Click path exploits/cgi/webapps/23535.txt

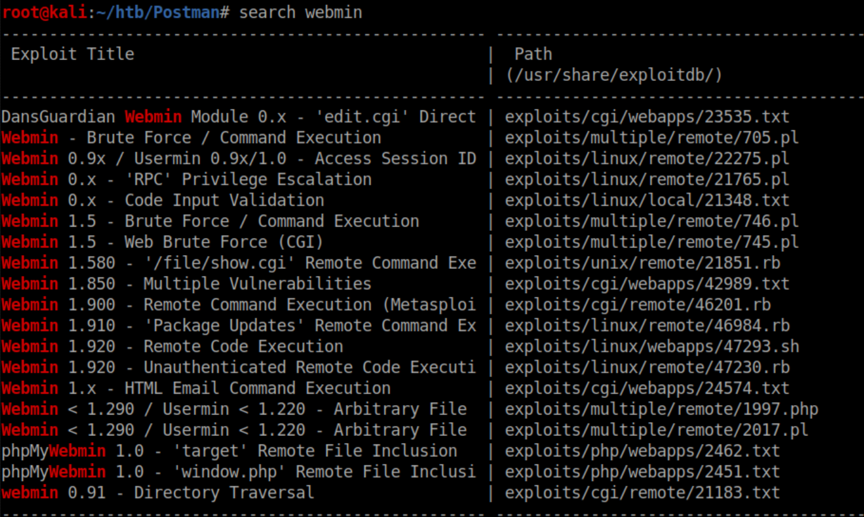647,117
